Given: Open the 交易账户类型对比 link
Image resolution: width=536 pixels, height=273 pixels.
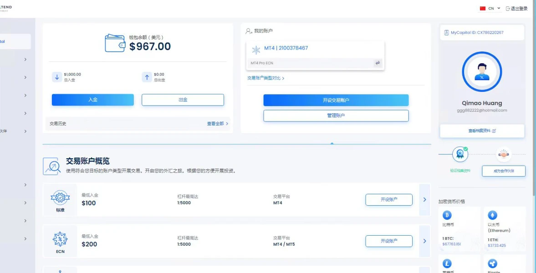Looking at the screenshot, I should 265,78.
